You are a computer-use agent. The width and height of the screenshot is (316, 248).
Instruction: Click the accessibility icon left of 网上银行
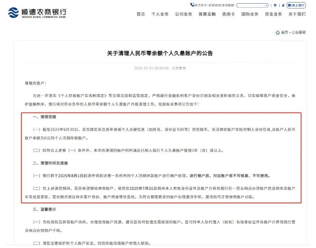pyautogui.click(x=283, y=5)
